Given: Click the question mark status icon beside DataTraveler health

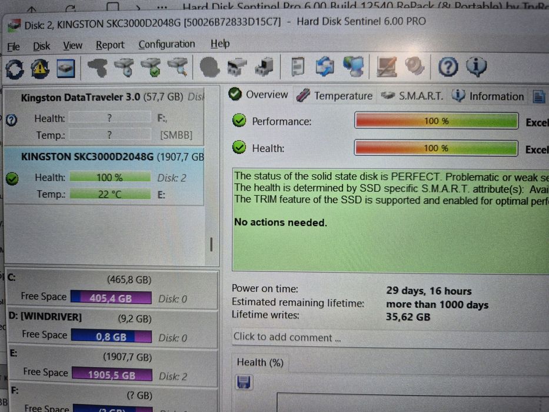Looking at the screenshot, I should pyautogui.click(x=12, y=120).
